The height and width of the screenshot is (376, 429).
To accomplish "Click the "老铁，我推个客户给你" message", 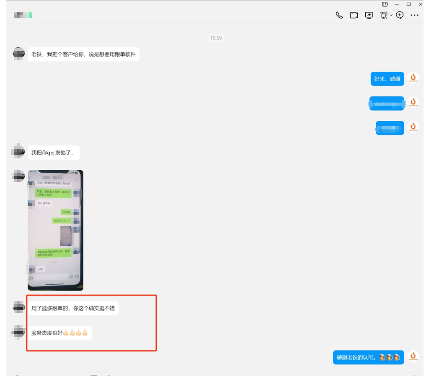I will pyautogui.click(x=83, y=54).
